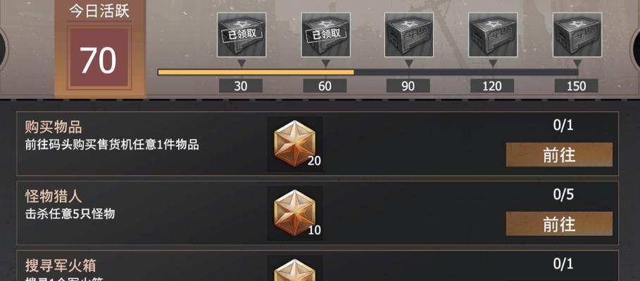Select the 90 milestone label
This screenshot has width=640, height=281.
(408, 86)
